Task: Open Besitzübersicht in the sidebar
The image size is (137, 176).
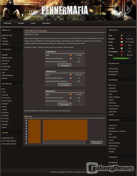Action: pyautogui.click(x=7, y=35)
